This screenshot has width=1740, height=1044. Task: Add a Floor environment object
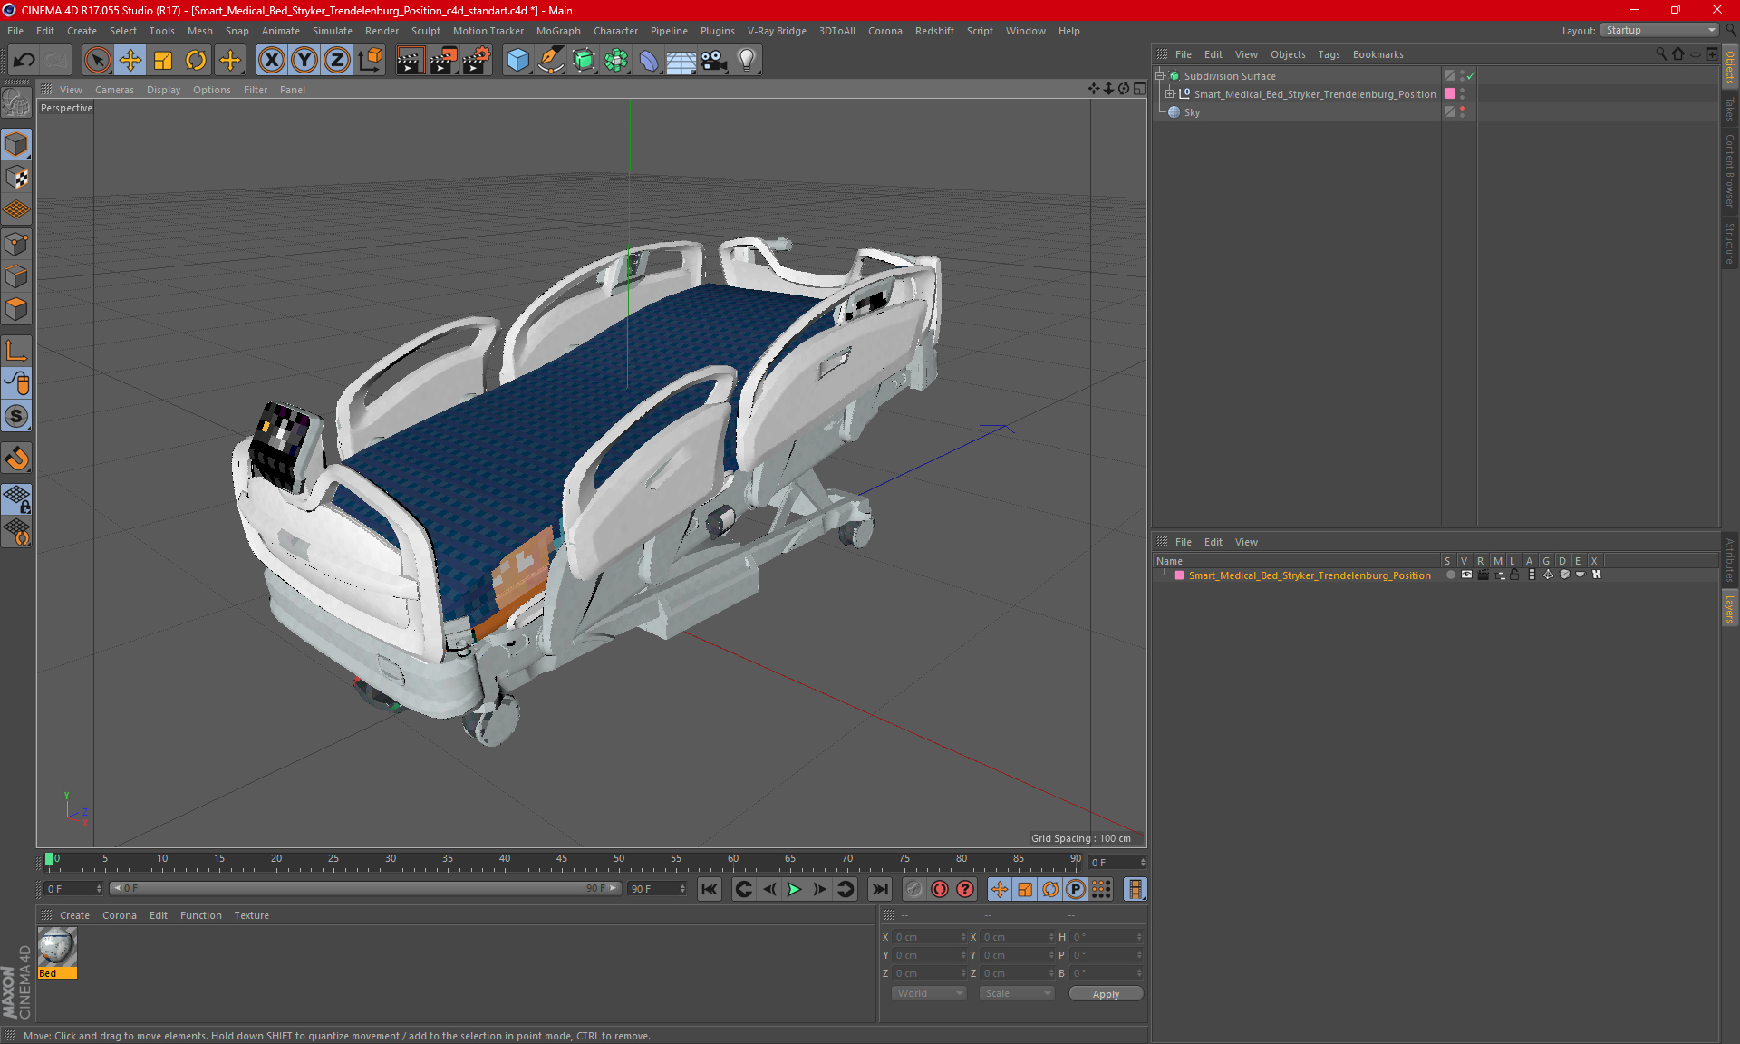pyautogui.click(x=681, y=61)
